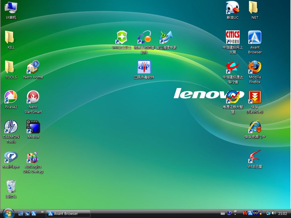Click 海通证券大智慧 shortcut

(232, 102)
